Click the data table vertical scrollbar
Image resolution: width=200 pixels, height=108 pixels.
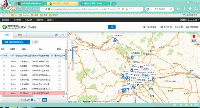click(x=66, y=54)
